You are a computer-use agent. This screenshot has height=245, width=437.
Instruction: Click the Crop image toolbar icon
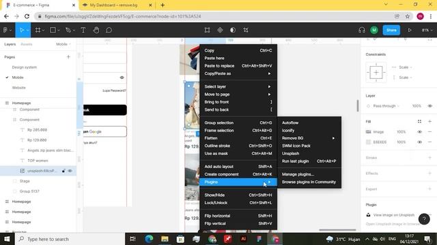[x=246, y=30]
